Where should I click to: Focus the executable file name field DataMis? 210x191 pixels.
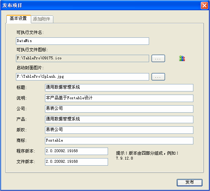pos(83,41)
